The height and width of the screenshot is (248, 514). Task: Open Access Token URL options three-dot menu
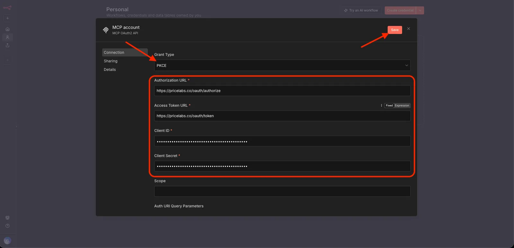[x=381, y=105]
